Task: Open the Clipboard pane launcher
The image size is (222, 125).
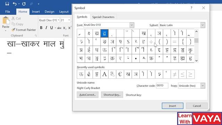Action: 36,35
